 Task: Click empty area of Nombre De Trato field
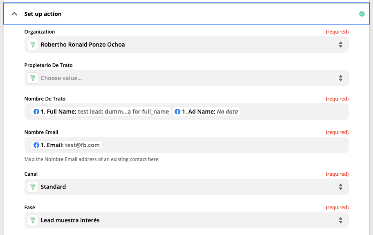[294, 112]
